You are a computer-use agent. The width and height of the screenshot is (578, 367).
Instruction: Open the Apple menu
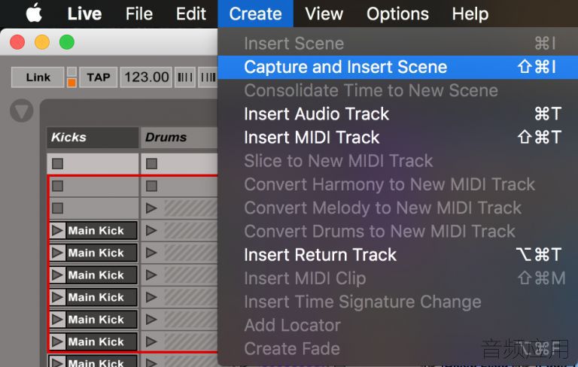click(34, 14)
